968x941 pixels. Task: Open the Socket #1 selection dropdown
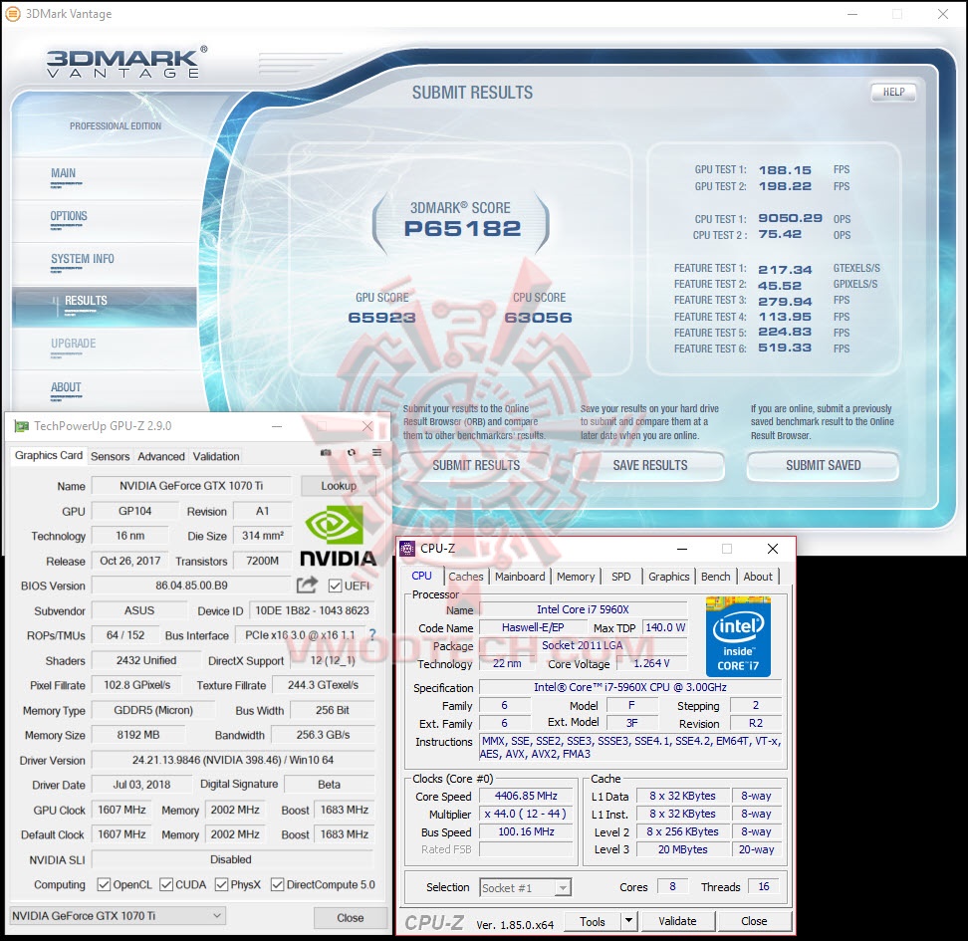pyautogui.click(x=526, y=888)
